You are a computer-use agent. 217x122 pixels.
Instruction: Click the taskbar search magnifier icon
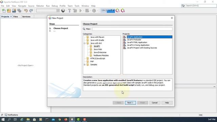[x=9, y=119]
